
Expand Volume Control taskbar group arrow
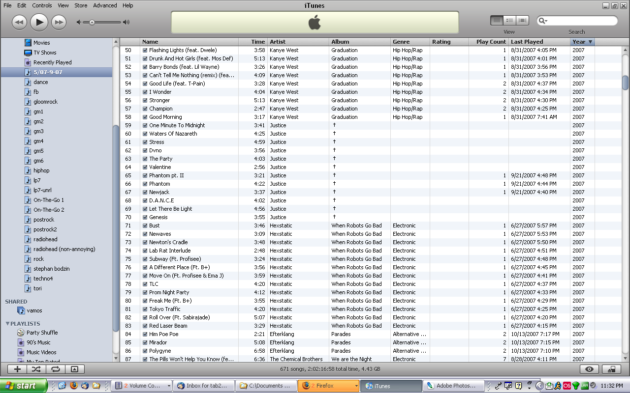tap(169, 386)
